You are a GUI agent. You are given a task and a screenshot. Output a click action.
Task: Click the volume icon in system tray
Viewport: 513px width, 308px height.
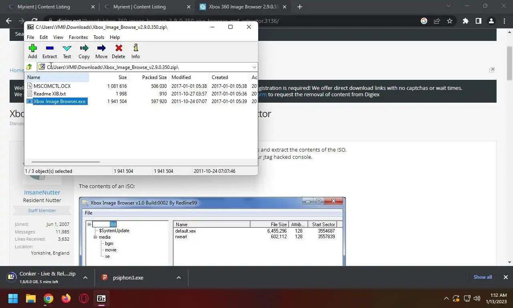(x=477, y=298)
